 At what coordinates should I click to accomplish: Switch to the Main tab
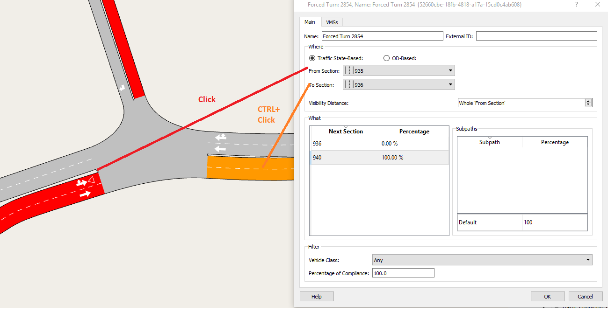pyautogui.click(x=310, y=22)
